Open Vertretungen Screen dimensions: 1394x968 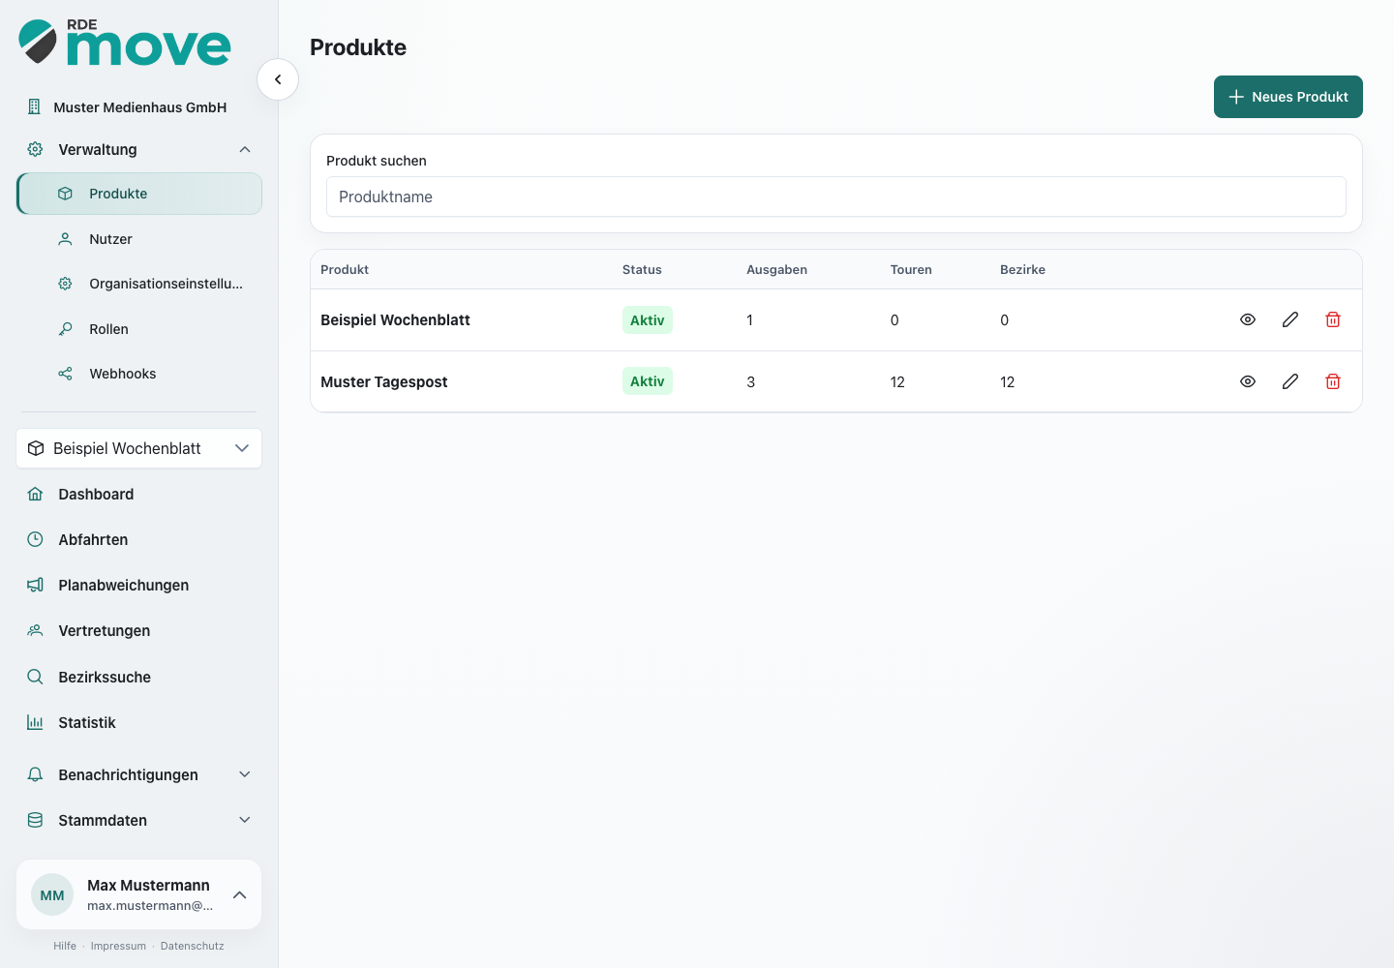(x=139, y=630)
